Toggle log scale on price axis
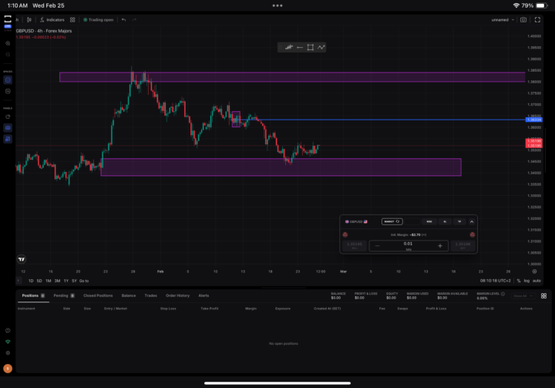Viewport: 555px width, 388px height. coord(526,281)
